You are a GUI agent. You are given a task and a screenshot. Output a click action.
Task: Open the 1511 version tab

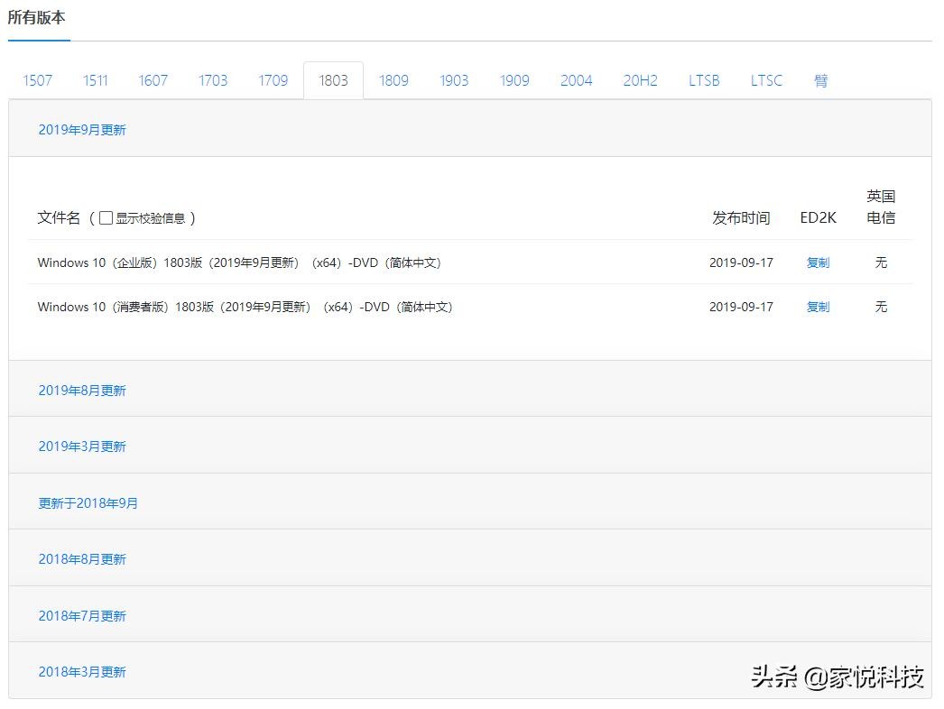pyautogui.click(x=96, y=80)
